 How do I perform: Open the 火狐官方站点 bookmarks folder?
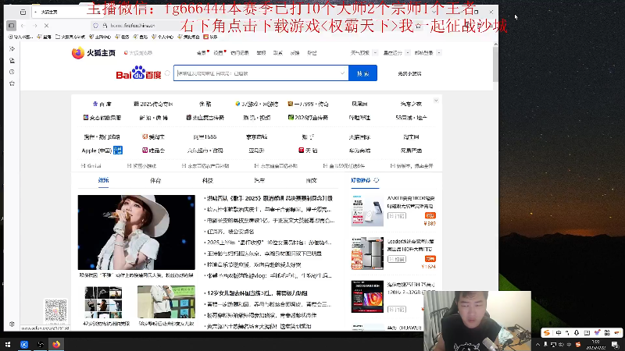(x=70, y=37)
